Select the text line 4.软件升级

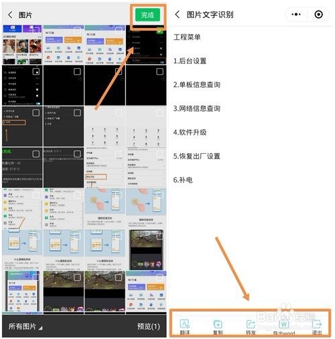click(x=190, y=132)
